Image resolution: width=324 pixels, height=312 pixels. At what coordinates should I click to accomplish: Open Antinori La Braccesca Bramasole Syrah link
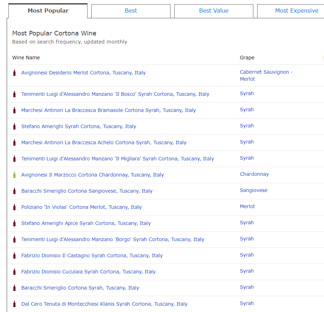[109, 110]
